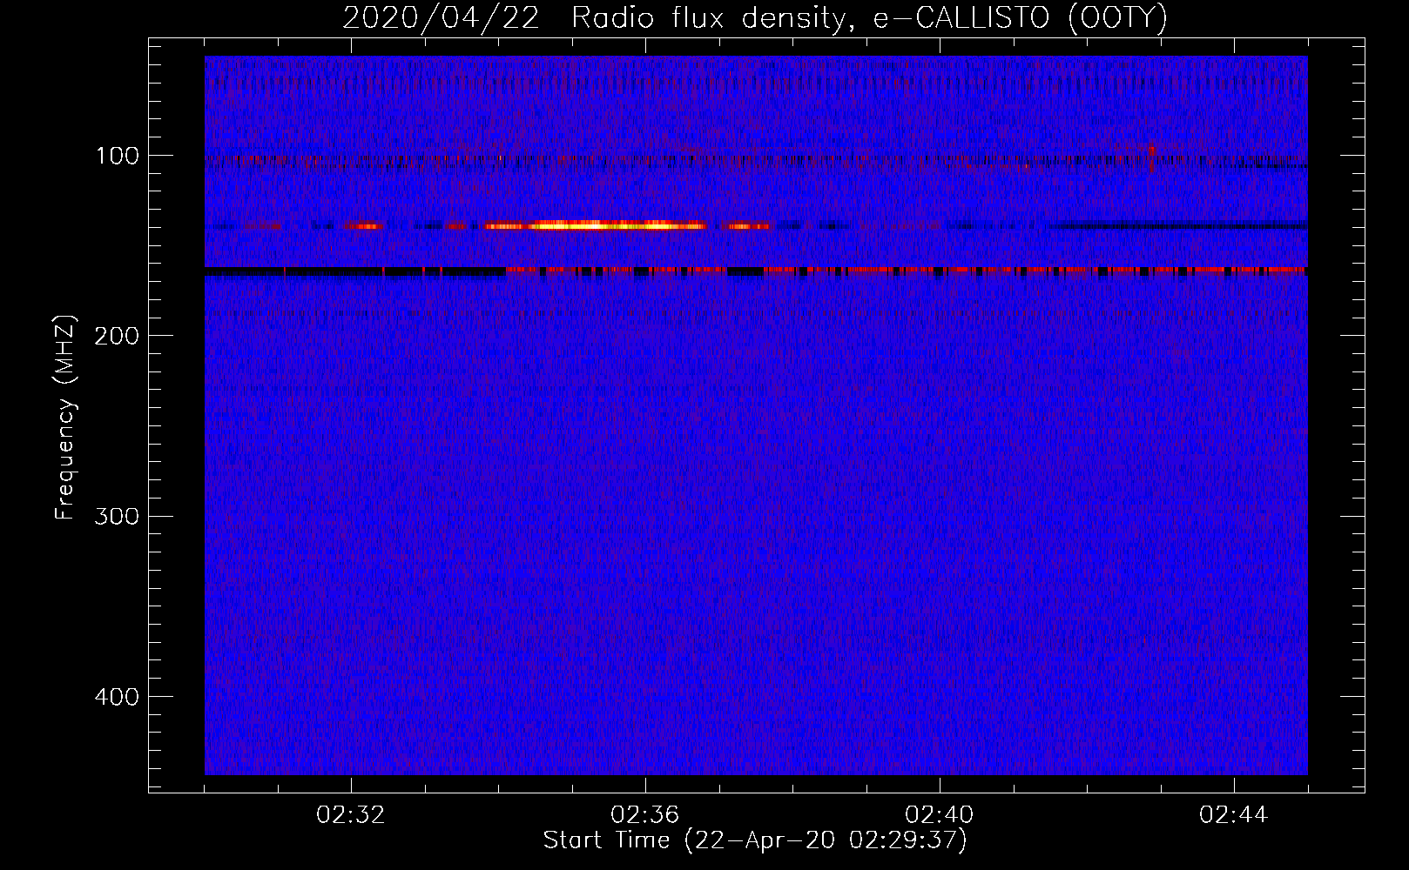The image size is (1409, 870).
Task: Click the 02:32 time tick label
Action: point(350,815)
